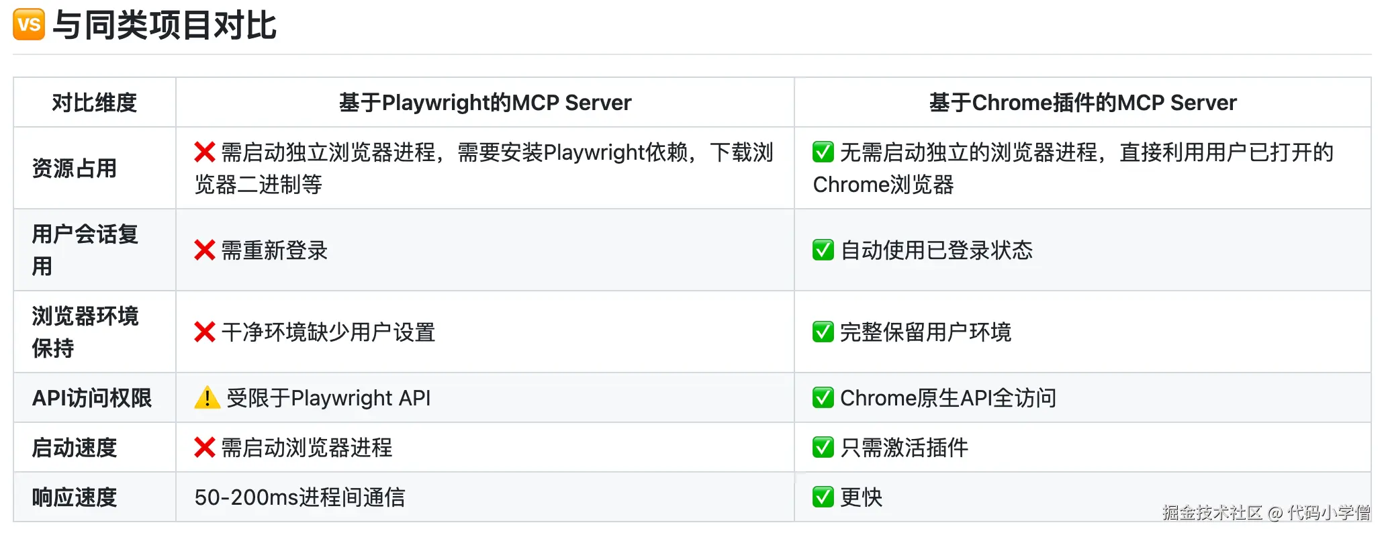Click the green check beside 只需激活插件
This screenshot has height=537, width=1386.
823,448
